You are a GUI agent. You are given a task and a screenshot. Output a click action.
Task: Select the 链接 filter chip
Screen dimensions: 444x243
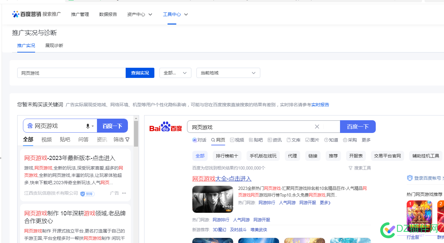click(313, 156)
